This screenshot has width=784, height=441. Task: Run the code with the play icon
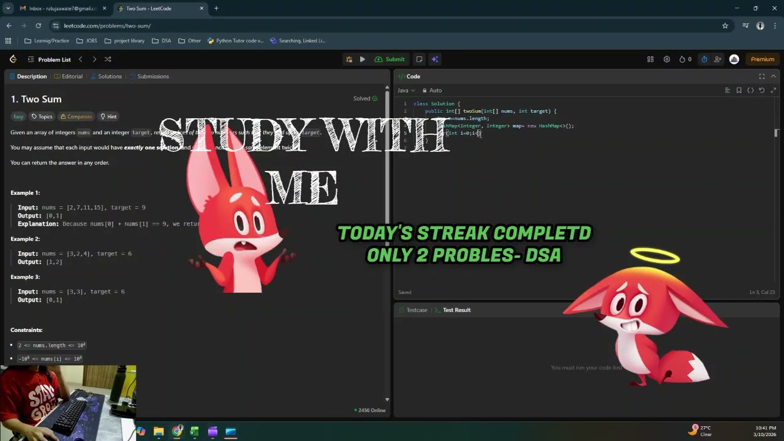click(363, 59)
